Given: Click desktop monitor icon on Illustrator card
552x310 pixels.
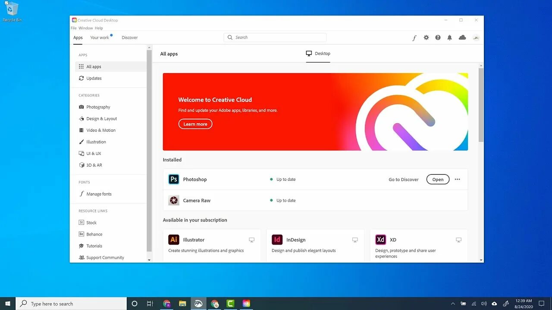Looking at the screenshot, I should [x=252, y=240].
